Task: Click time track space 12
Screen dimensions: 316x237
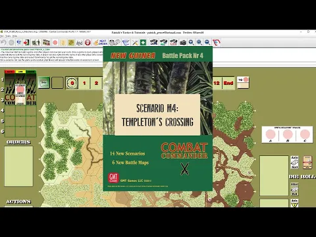Action: (217, 83)
